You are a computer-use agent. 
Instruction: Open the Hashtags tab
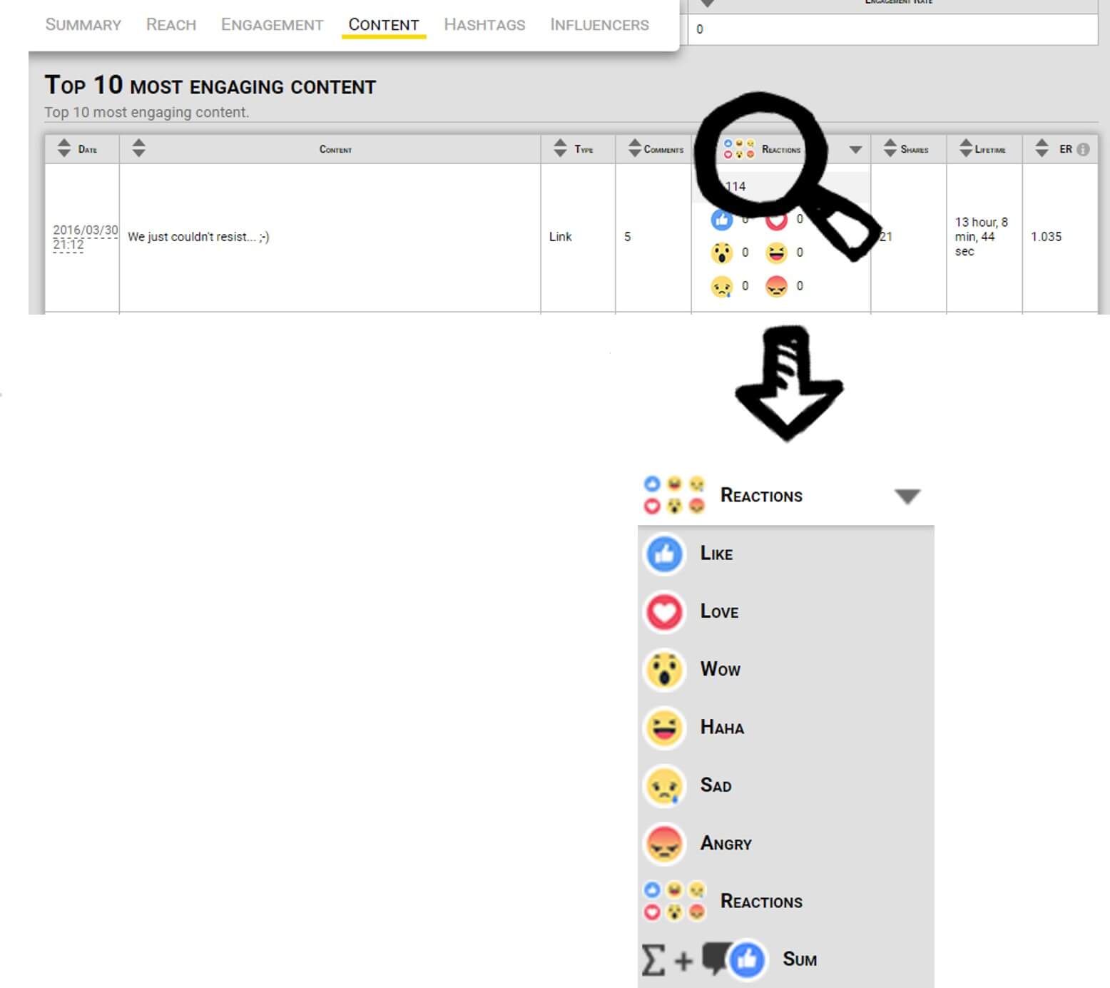[x=484, y=24]
